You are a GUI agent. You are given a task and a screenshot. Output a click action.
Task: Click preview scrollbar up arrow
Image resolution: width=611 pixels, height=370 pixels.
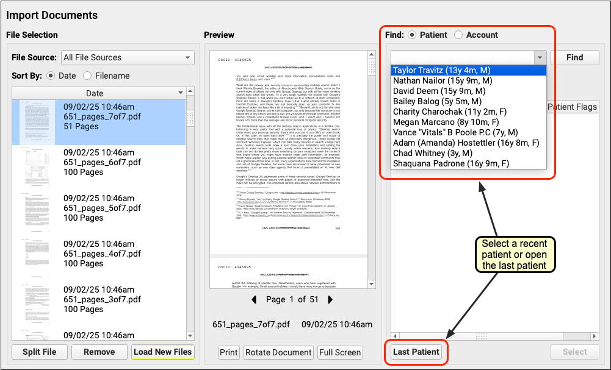pos(371,54)
